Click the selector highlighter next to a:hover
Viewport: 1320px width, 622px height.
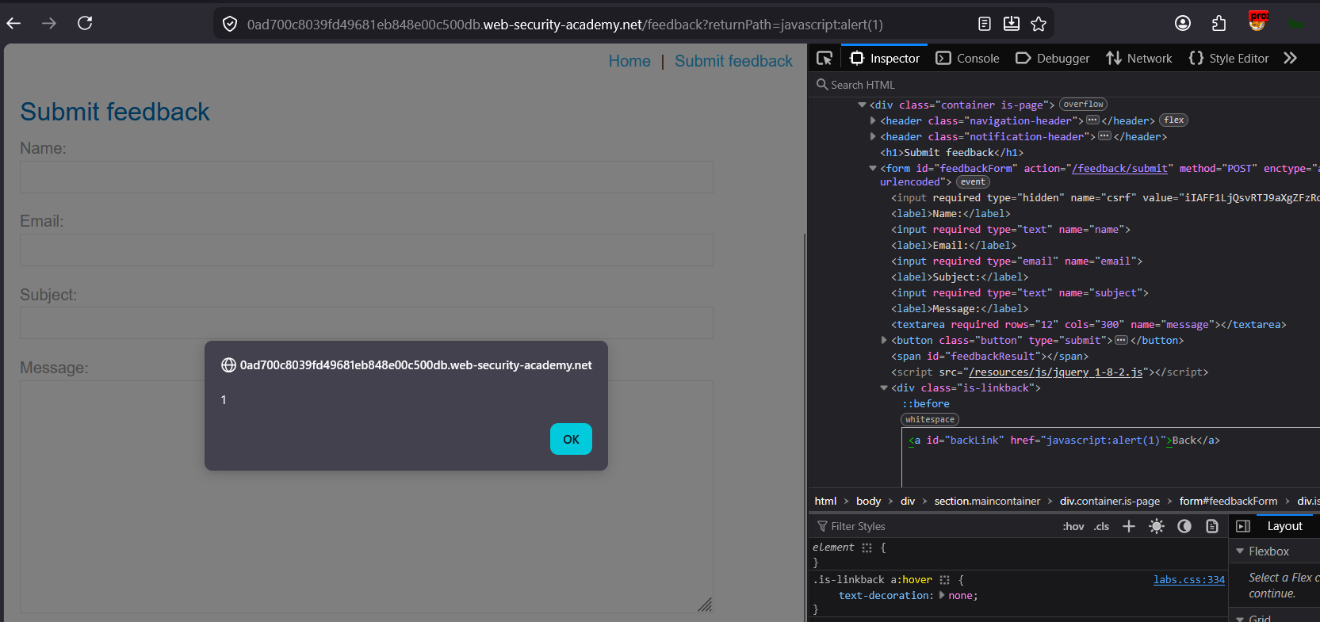point(944,580)
